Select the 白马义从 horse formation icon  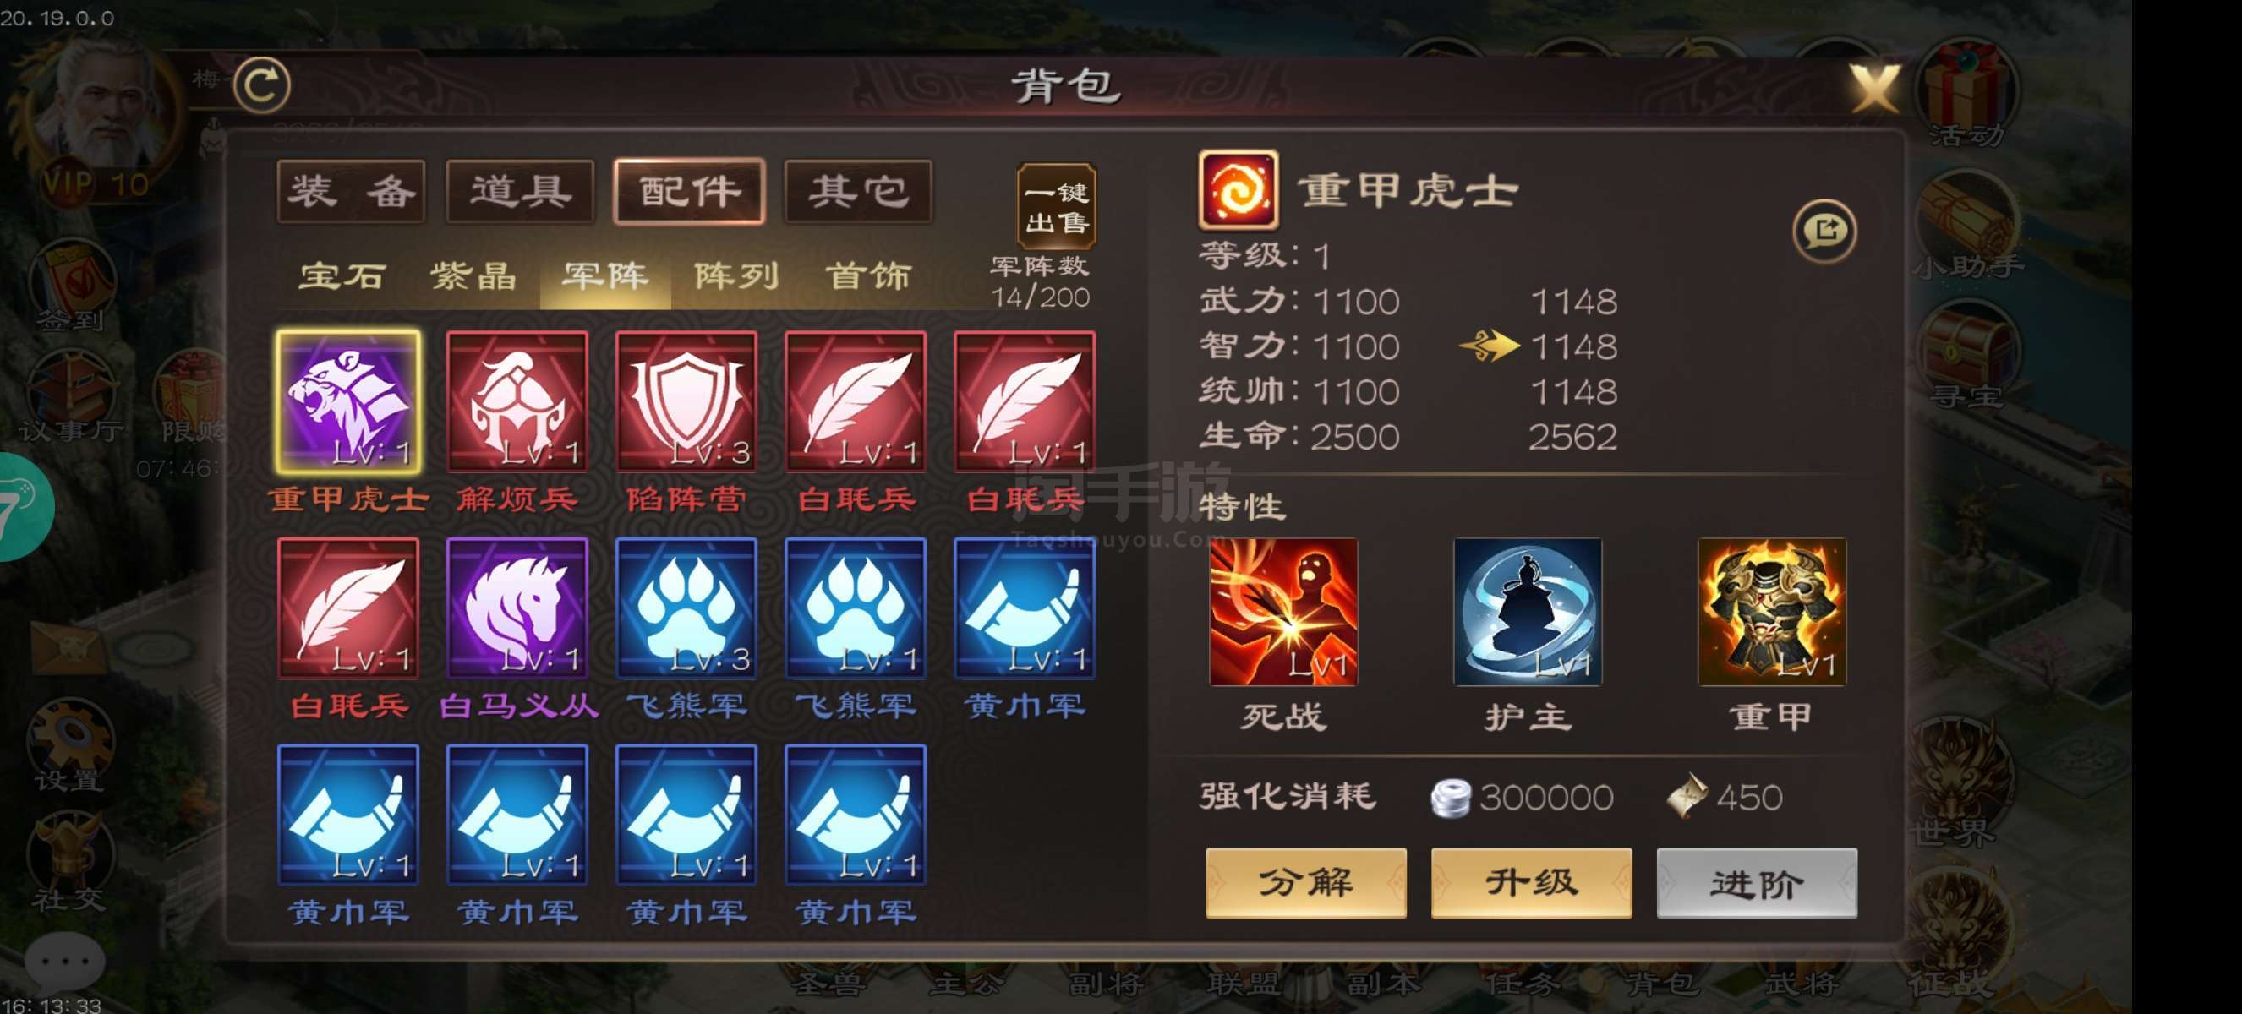(517, 608)
